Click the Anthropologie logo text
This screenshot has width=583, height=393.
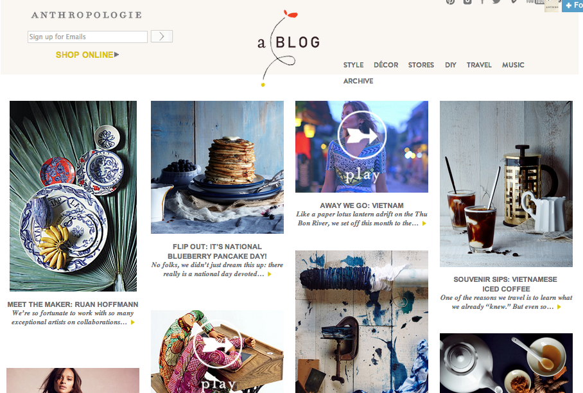click(86, 15)
